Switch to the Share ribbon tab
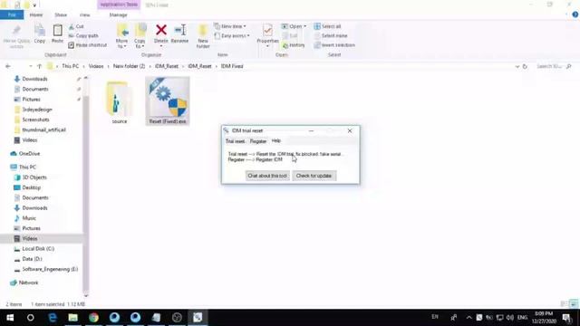The height and width of the screenshot is (326, 580). [x=61, y=14]
